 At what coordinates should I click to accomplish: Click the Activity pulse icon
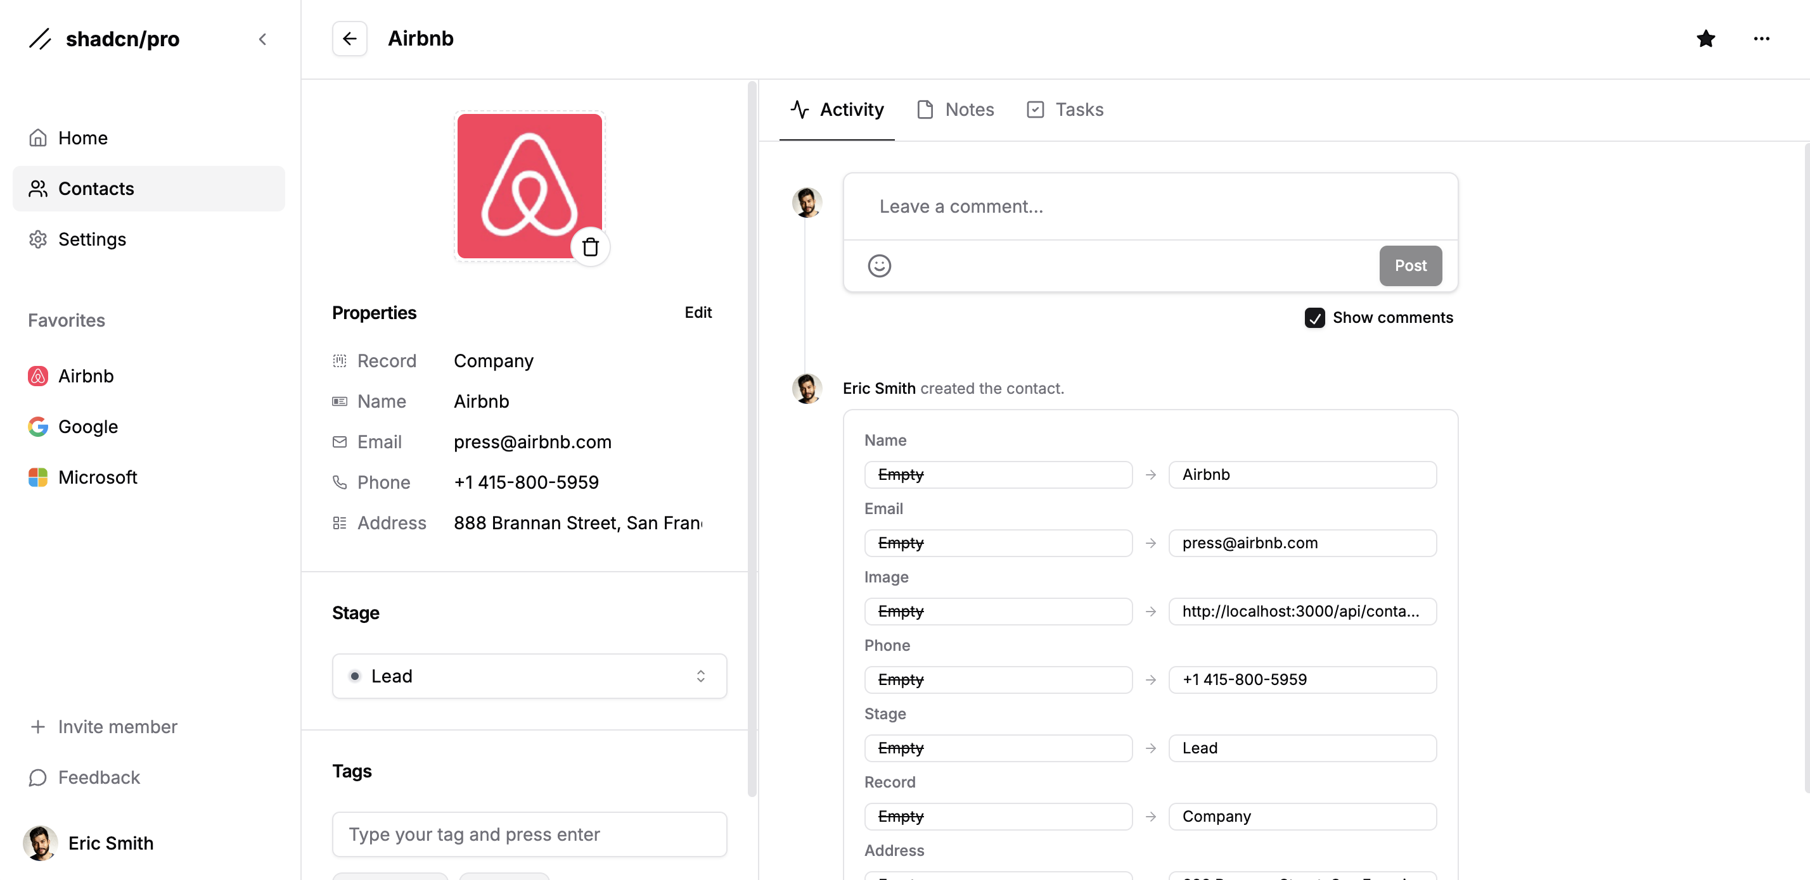[800, 110]
